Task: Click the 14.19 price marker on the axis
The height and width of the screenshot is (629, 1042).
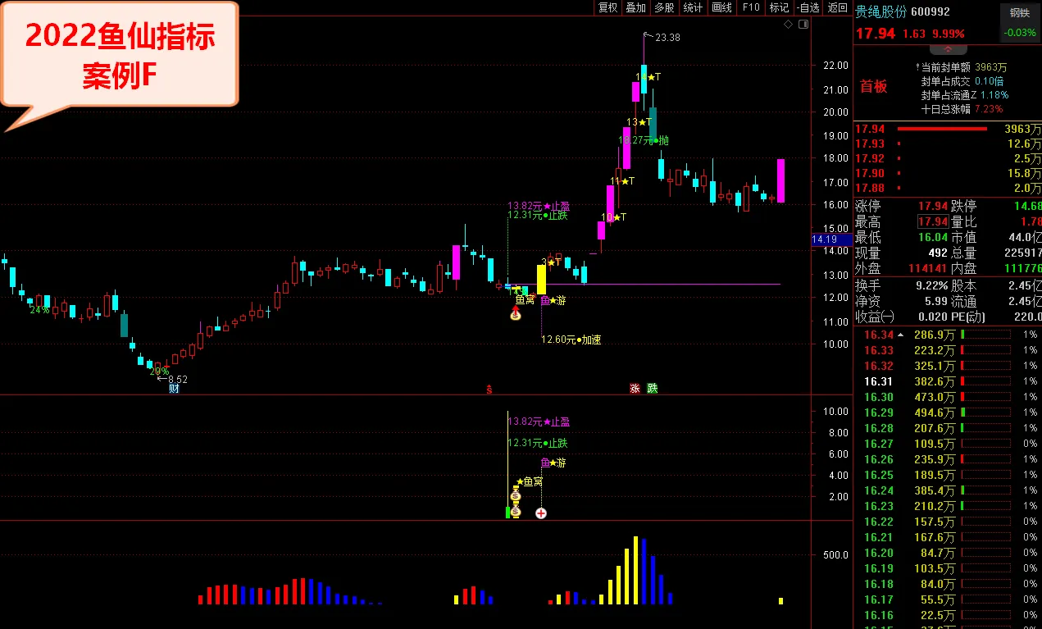Action: (x=824, y=239)
